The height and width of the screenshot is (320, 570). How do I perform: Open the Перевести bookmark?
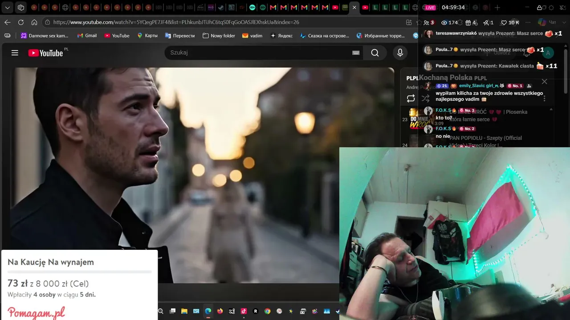(x=180, y=36)
